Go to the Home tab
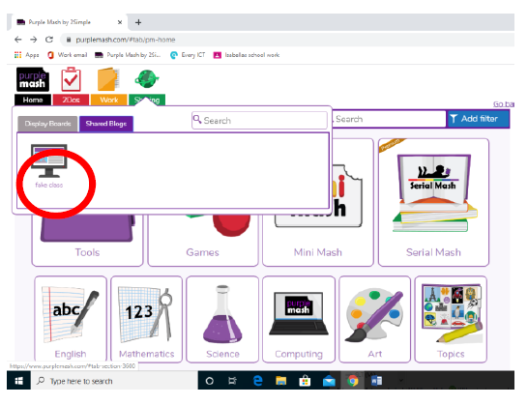The height and width of the screenshot is (405, 528). click(33, 100)
